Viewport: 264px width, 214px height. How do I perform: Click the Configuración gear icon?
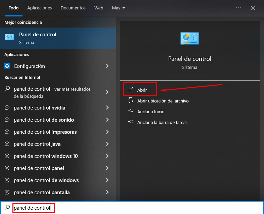pos(7,66)
